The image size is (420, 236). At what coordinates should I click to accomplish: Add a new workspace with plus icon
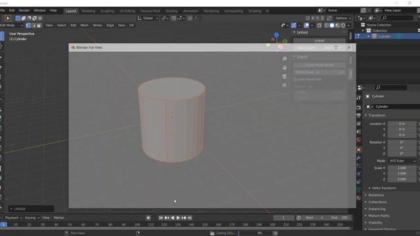(267, 11)
